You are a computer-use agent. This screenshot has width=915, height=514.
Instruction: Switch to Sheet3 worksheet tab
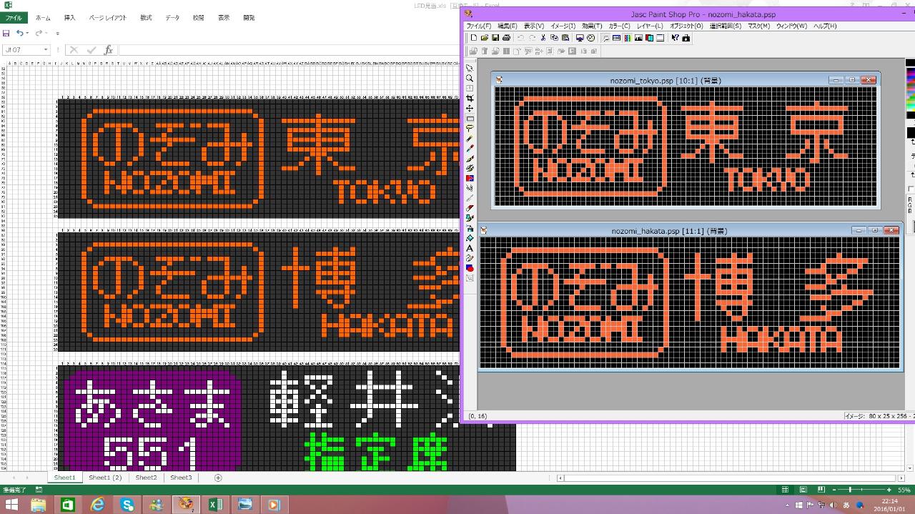tap(181, 478)
